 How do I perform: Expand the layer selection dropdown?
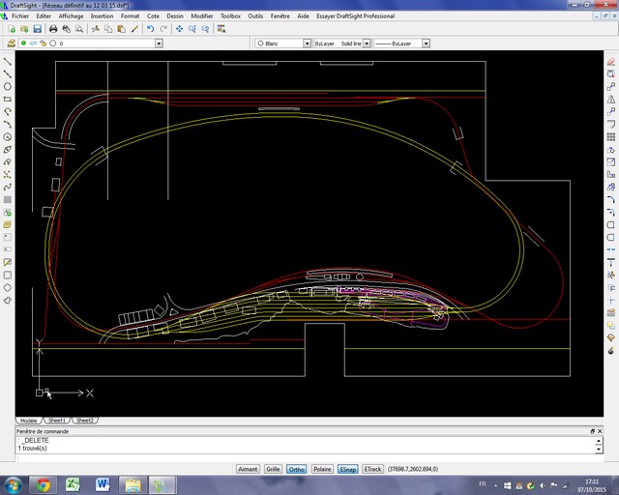[x=159, y=44]
